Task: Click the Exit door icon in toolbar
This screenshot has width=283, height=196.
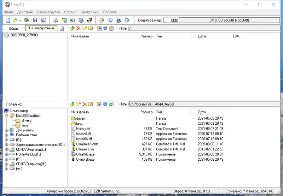Action: tap(127, 20)
